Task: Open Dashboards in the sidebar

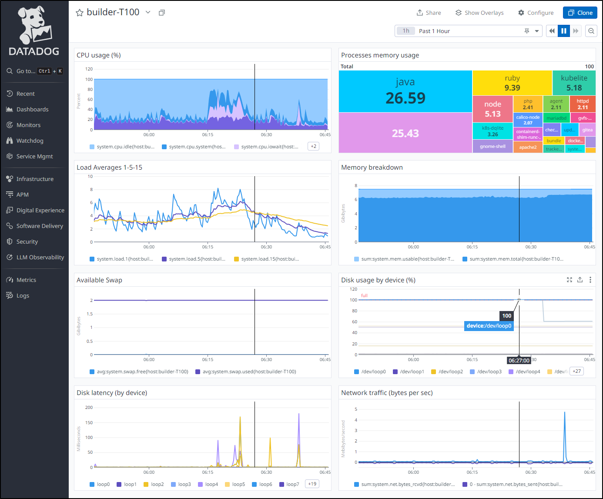Action: pyautogui.click(x=32, y=109)
